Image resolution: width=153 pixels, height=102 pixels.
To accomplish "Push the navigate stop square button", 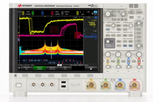I will (122, 20).
